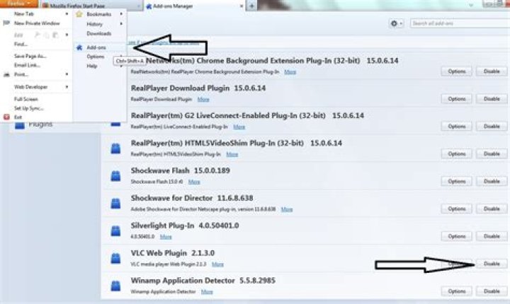Select New Private Window menu item
The image size is (510, 304).
click(37, 23)
